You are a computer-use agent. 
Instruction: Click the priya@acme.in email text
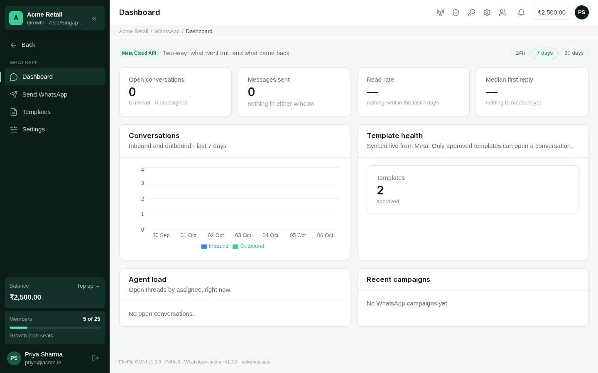coord(43,363)
